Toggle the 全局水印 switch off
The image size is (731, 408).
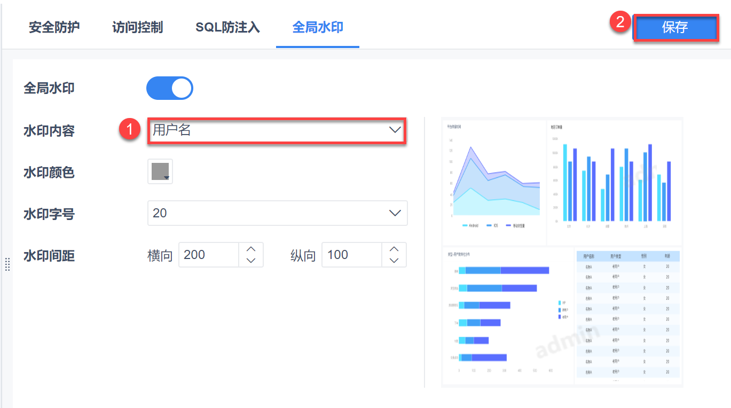coord(169,88)
